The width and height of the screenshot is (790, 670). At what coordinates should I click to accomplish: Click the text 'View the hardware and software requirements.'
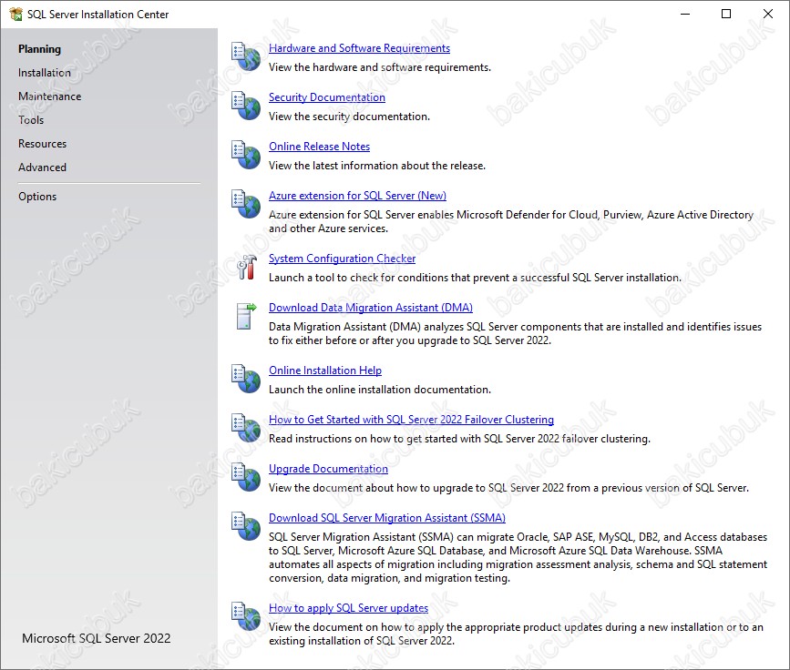pyautogui.click(x=379, y=67)
